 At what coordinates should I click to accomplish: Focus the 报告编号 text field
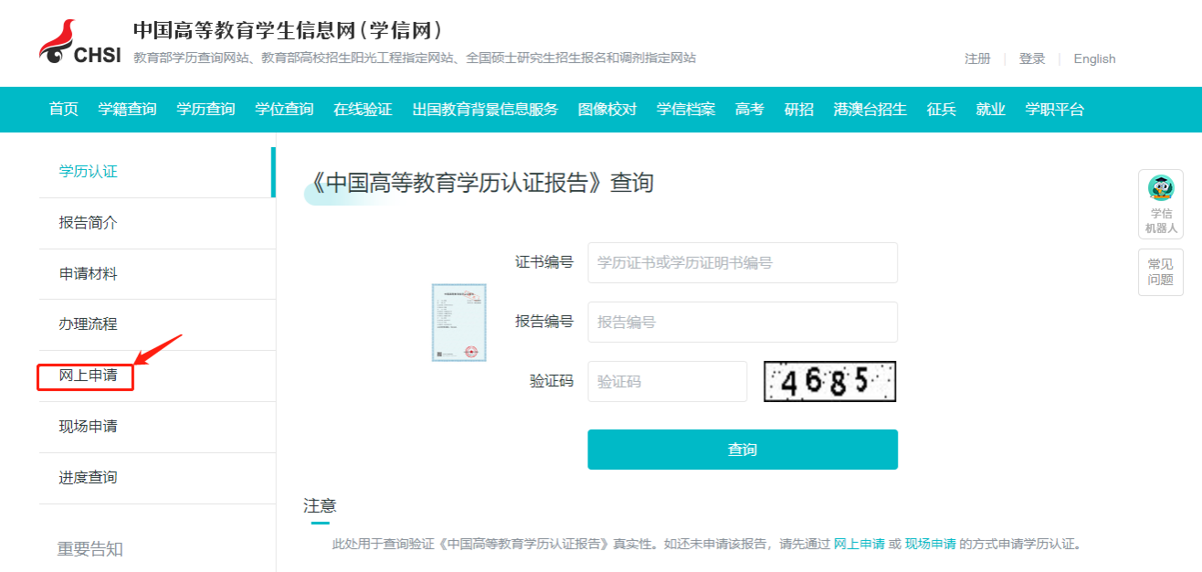[x=742, y=323]
